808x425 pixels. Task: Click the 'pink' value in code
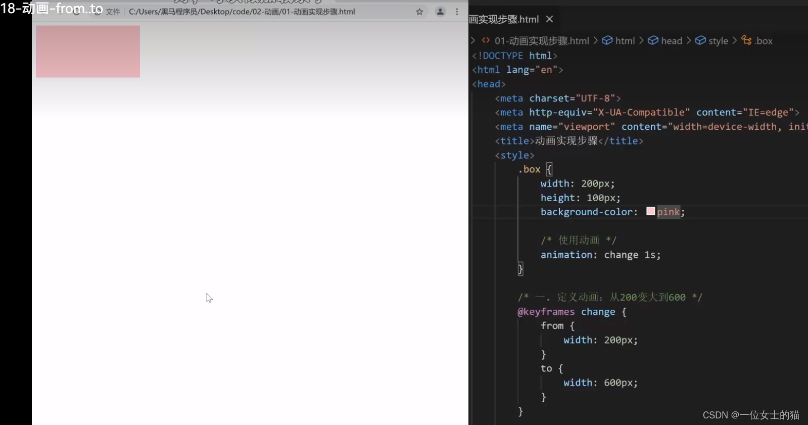pos(668,212)
